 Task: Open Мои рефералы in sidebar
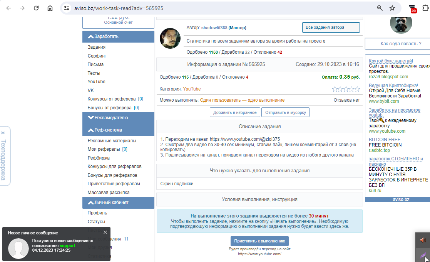(104, 149)
